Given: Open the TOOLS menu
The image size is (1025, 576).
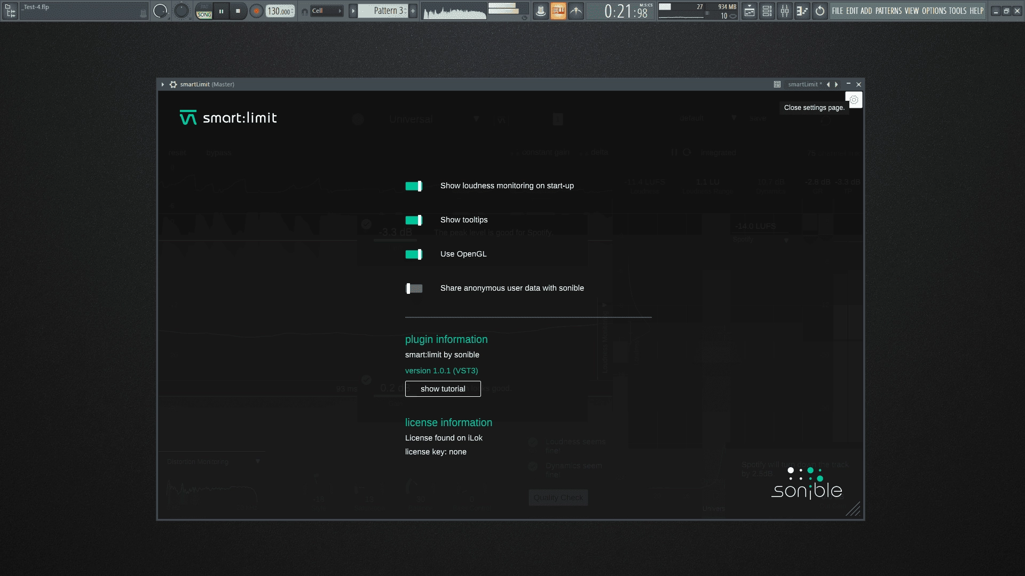Looking at the screenshot, I should pyautogui.click(x=958, y=11).
